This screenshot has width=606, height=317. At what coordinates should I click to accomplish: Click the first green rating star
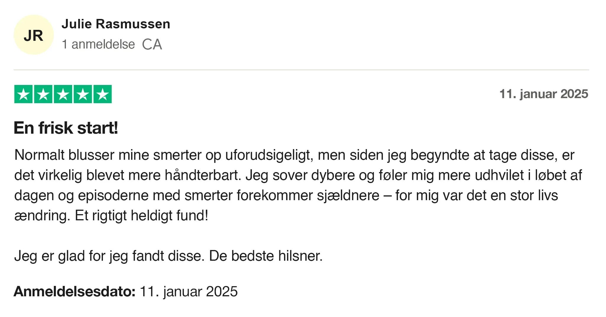coord(23,94)
